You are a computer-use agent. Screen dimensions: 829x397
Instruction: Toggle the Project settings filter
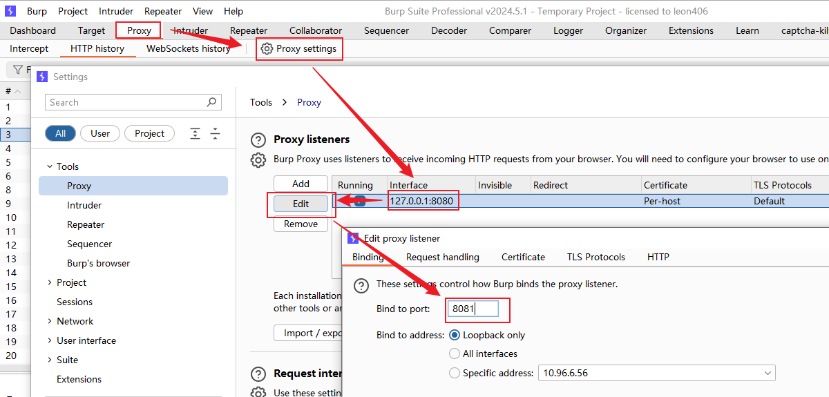(x=149, y=133)
